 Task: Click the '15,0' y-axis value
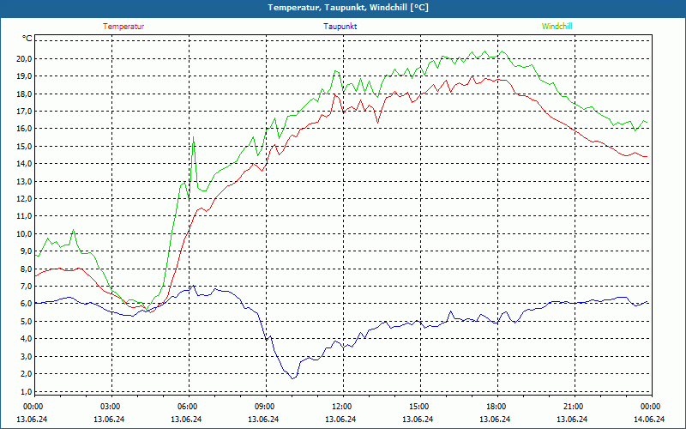(25, 146)
